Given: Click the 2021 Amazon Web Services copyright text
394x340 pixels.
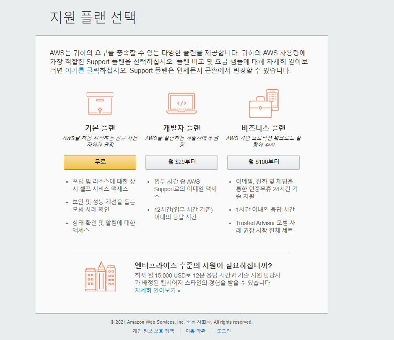Looking at the screenshot, I should tap(181, 322).
